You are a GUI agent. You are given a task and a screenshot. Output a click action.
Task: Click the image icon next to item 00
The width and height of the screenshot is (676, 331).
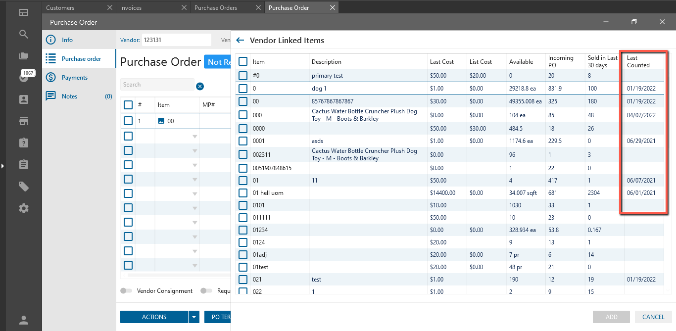tap(161, 121)
